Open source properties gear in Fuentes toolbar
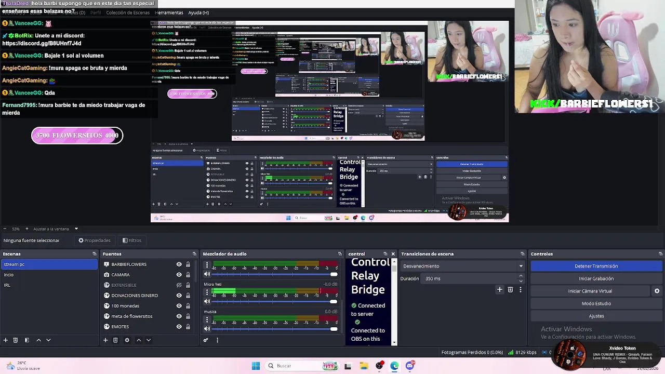 click(127, 340)
